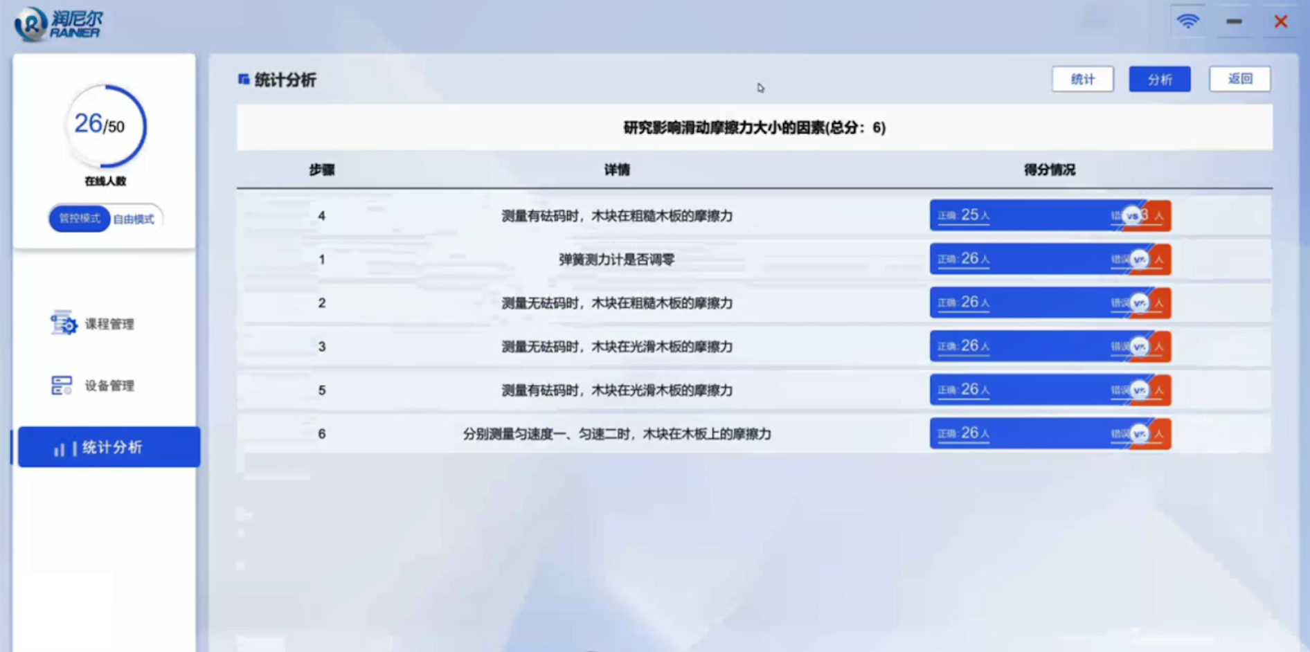The height and width of the screenshot is (652, 1310).
Task: Click the 详情 column header
Action: pyautogui.click(x=617, y=170)
